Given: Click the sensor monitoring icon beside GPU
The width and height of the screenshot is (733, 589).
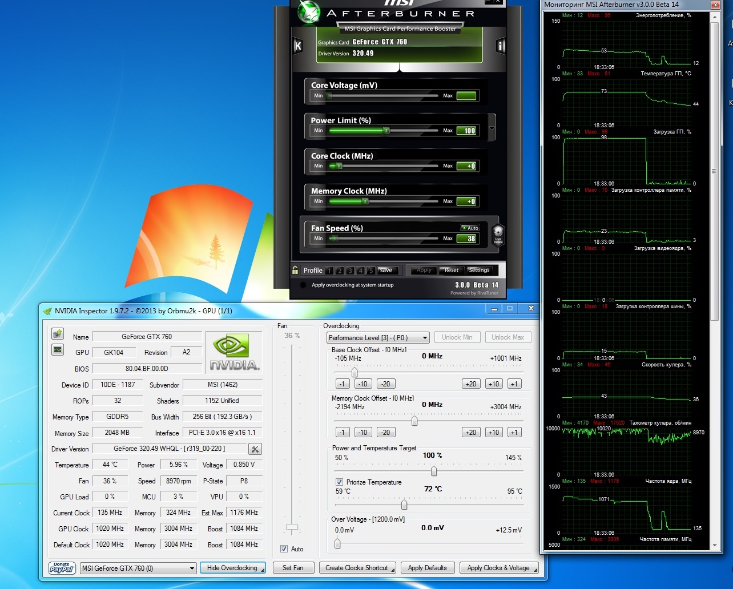Looking at the screenshot, I should [x=58, y=349].
